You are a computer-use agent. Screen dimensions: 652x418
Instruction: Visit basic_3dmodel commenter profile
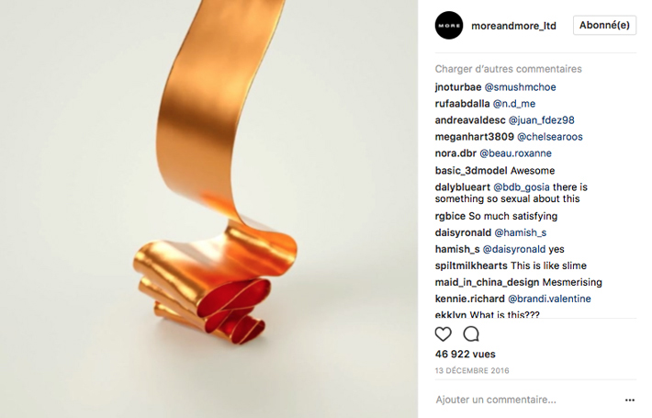click(x=471, y=171)
